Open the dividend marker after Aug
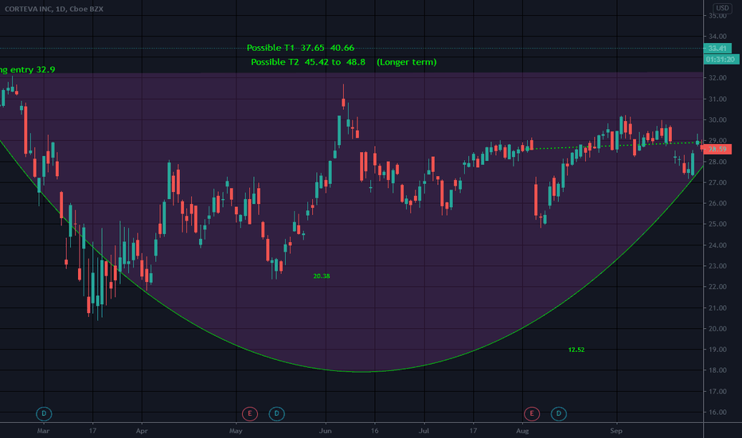Image resolution: width=742 pixels, height=438 pixels. point(559,414)
